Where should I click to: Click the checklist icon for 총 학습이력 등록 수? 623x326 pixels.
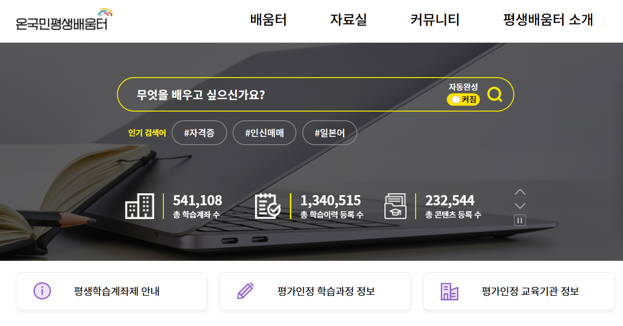267,206
